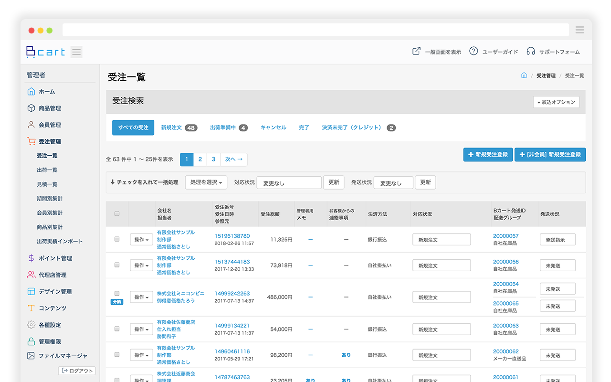The width and height of the screenshot is (611, 382).
Task: Open the 対応状況 変更なし dropdown
Action: coord(289,182)
